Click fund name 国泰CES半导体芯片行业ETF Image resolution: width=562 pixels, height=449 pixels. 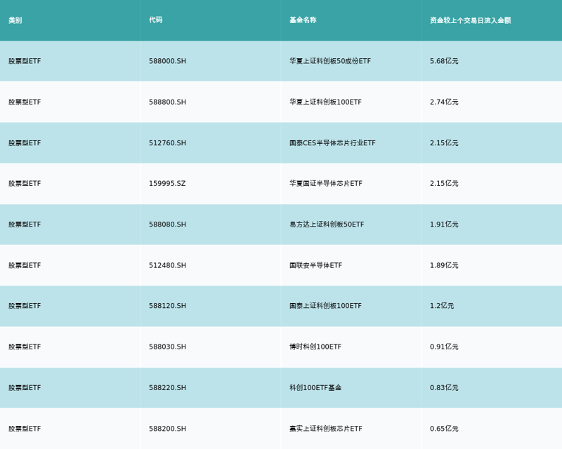[x=332, y=143]
